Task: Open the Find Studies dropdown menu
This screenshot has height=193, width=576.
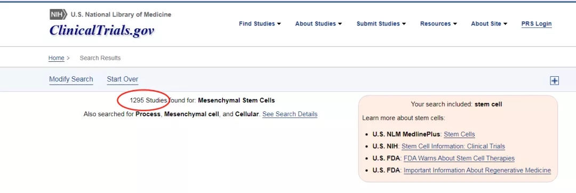Action: pos(260,24)
